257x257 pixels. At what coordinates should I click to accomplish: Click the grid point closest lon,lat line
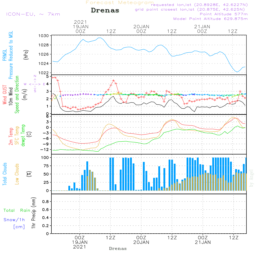tap(190, 10)
